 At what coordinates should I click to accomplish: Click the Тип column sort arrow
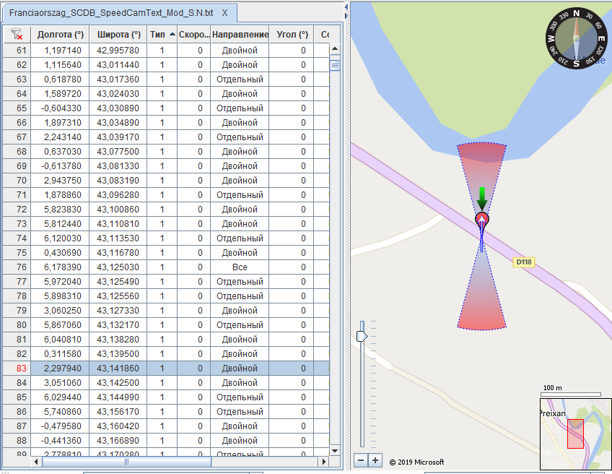click(172, 35)
